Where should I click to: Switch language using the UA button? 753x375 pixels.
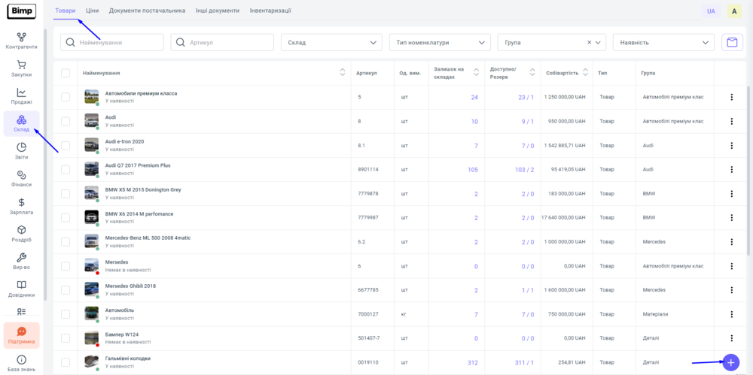(x=711, y=11)
